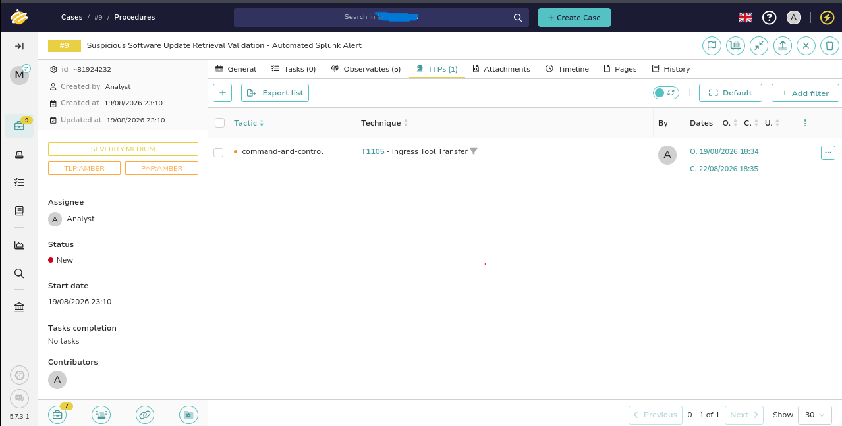Viewport: 842px width, 426px height.
Task: Click the folder settings icon at bottom panel
Action: click(189, 415)
